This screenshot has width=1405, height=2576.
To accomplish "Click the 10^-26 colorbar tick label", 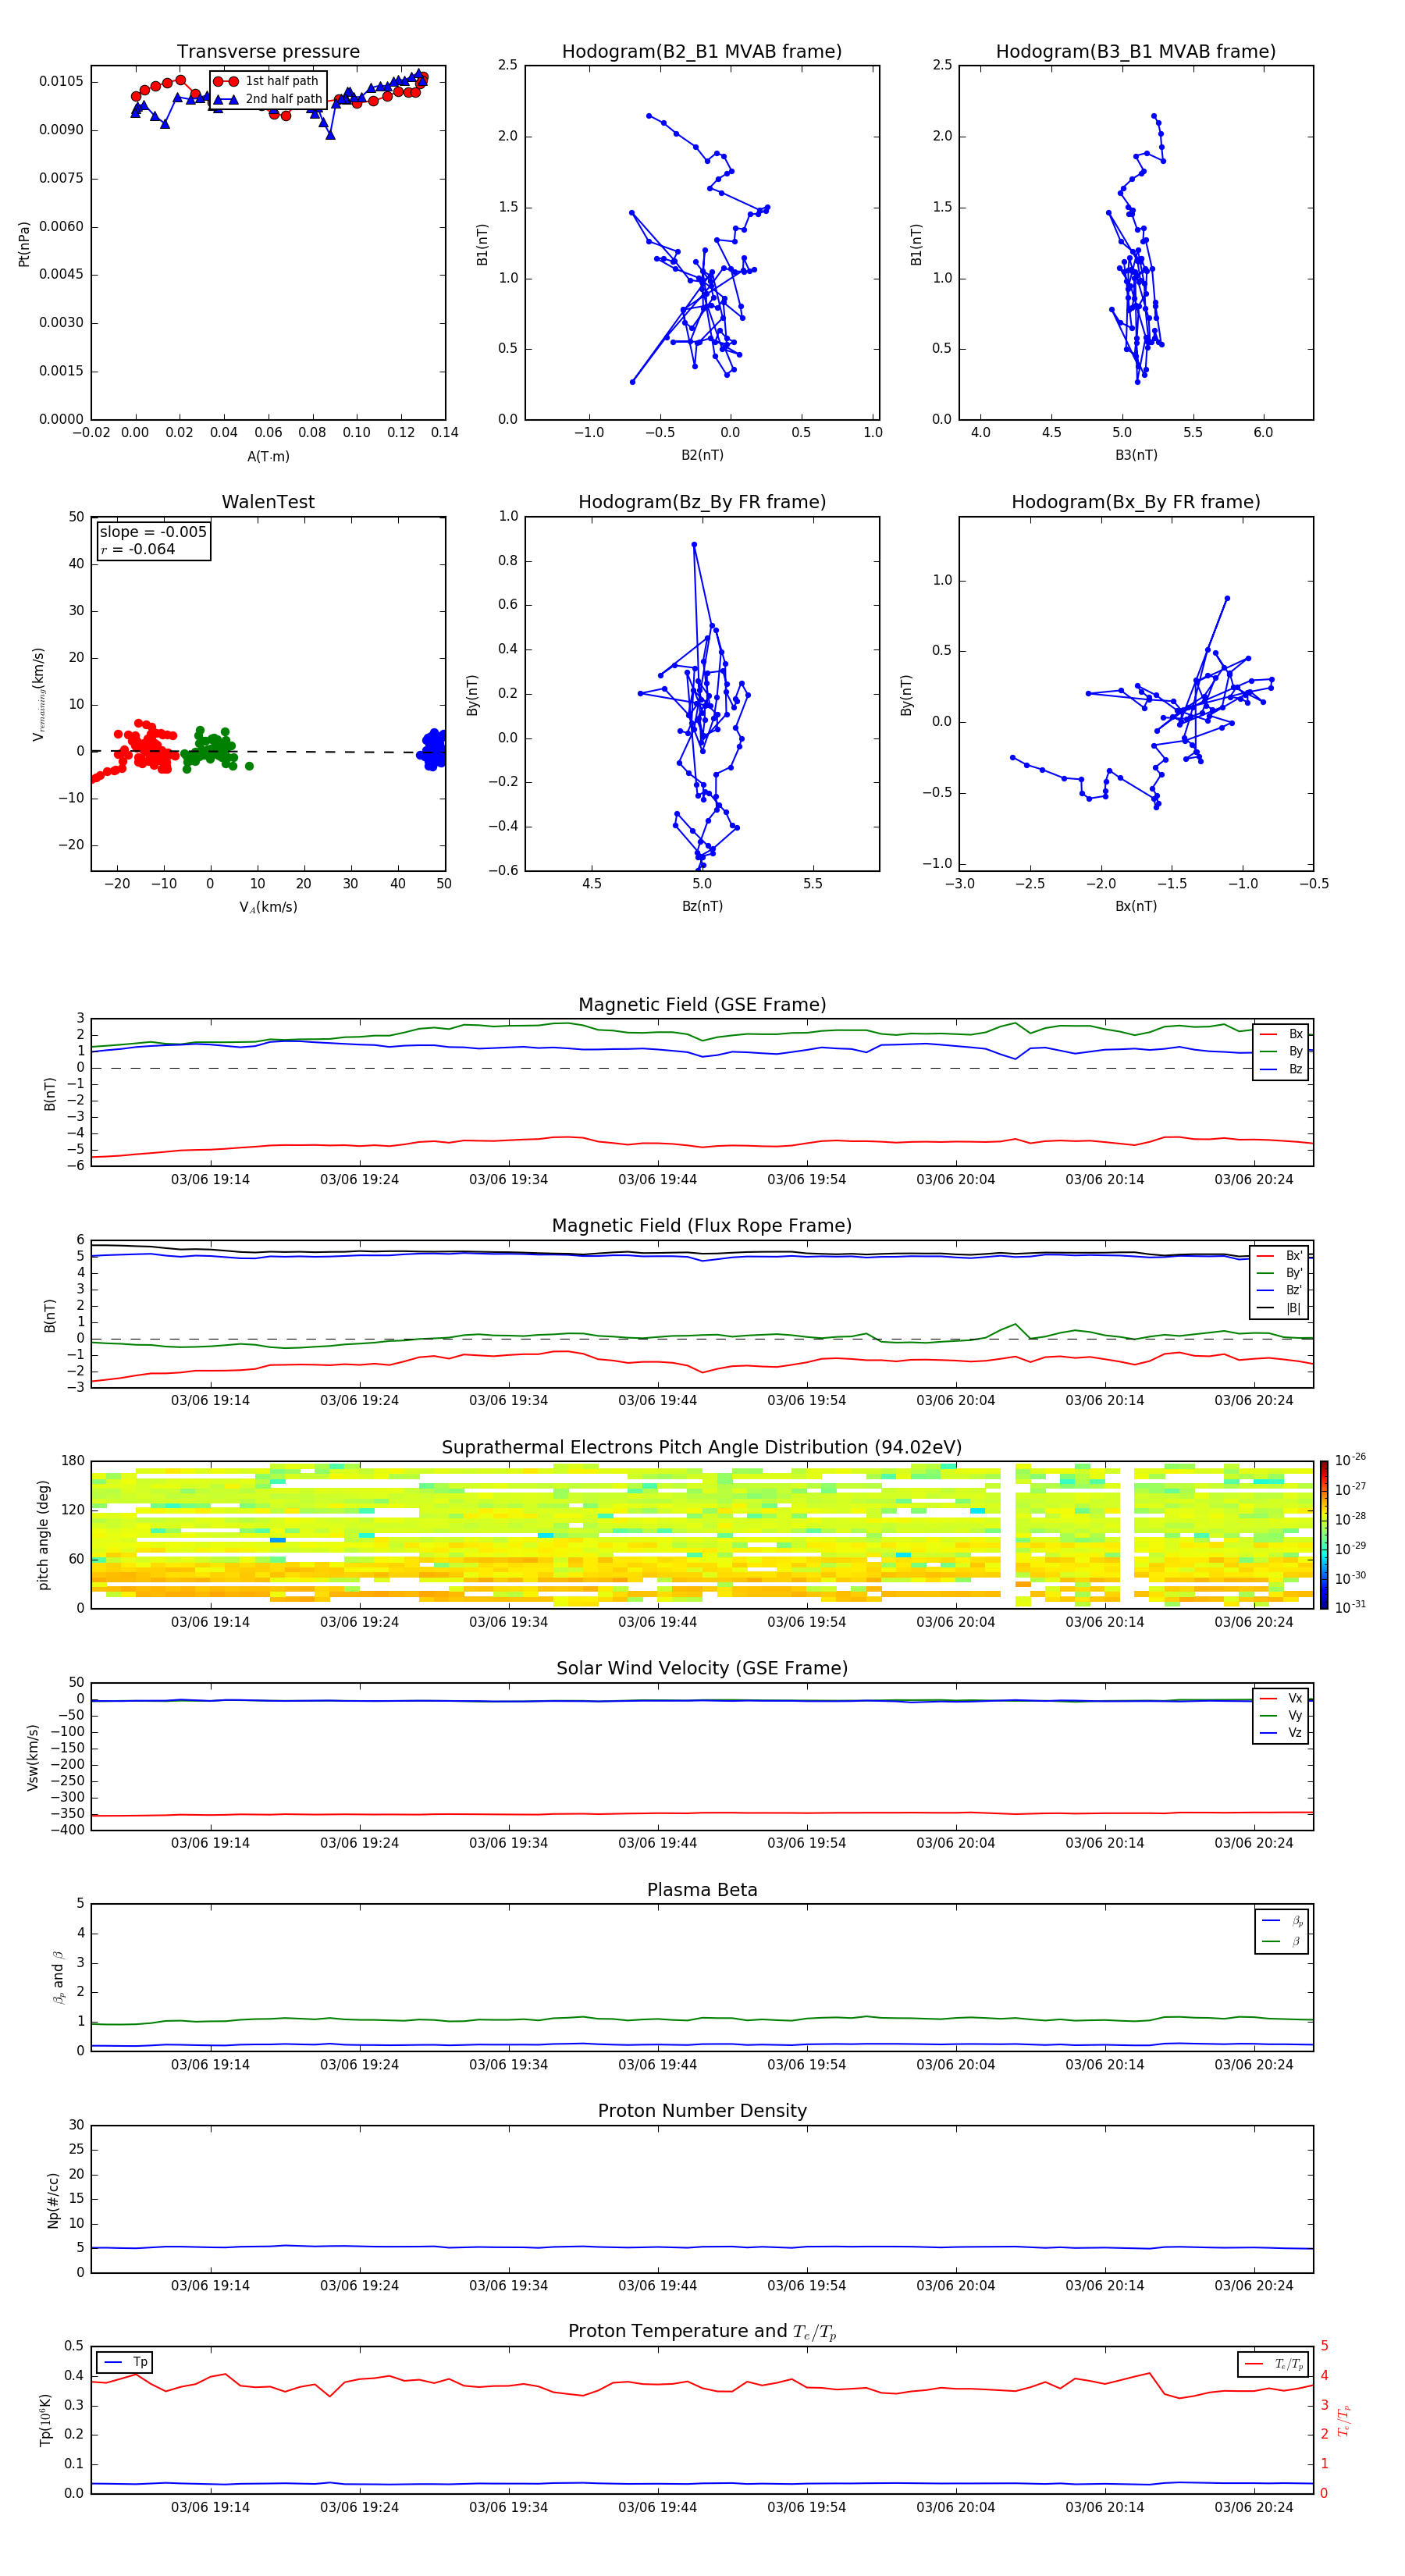I will [x=1350, y=1460].
